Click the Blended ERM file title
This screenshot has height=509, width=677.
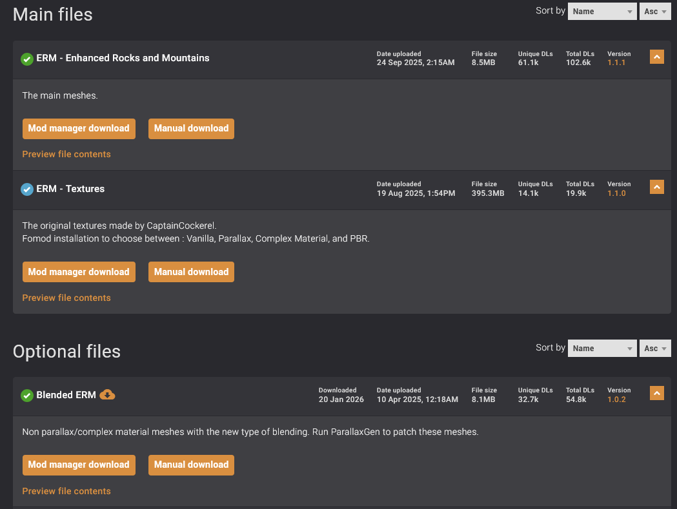[x=66, y=395]
